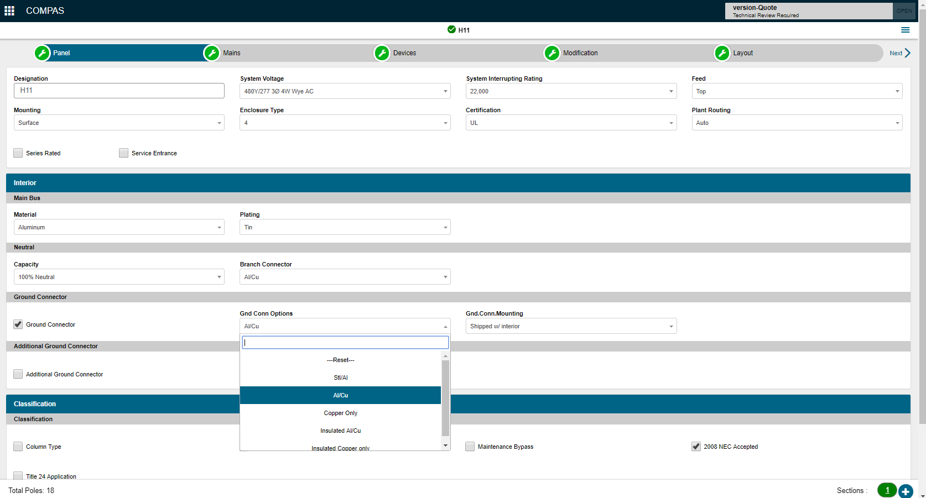This screenshot has height=498, width=926.
Task: Click the Modification step wrench icon
Action: (552, 53)
